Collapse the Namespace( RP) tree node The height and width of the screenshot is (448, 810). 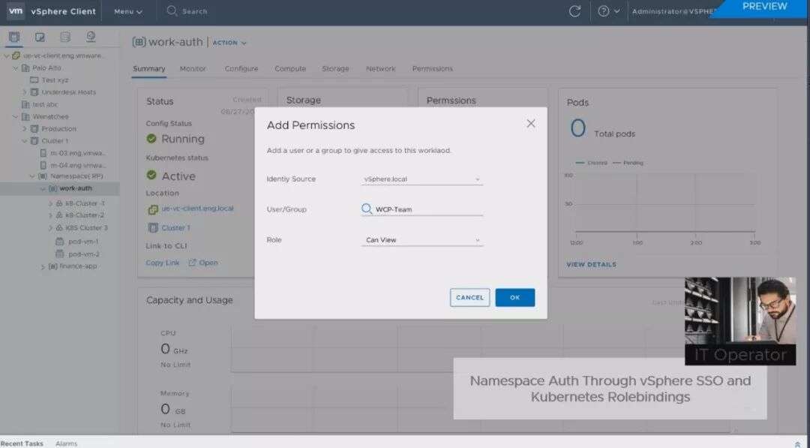point(32,176)
